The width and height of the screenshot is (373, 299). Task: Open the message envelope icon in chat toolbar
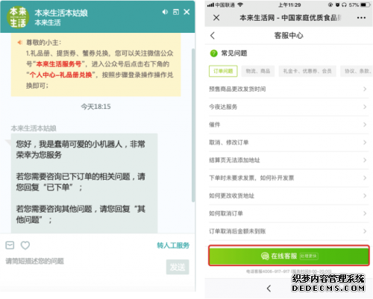click(10, 245)
